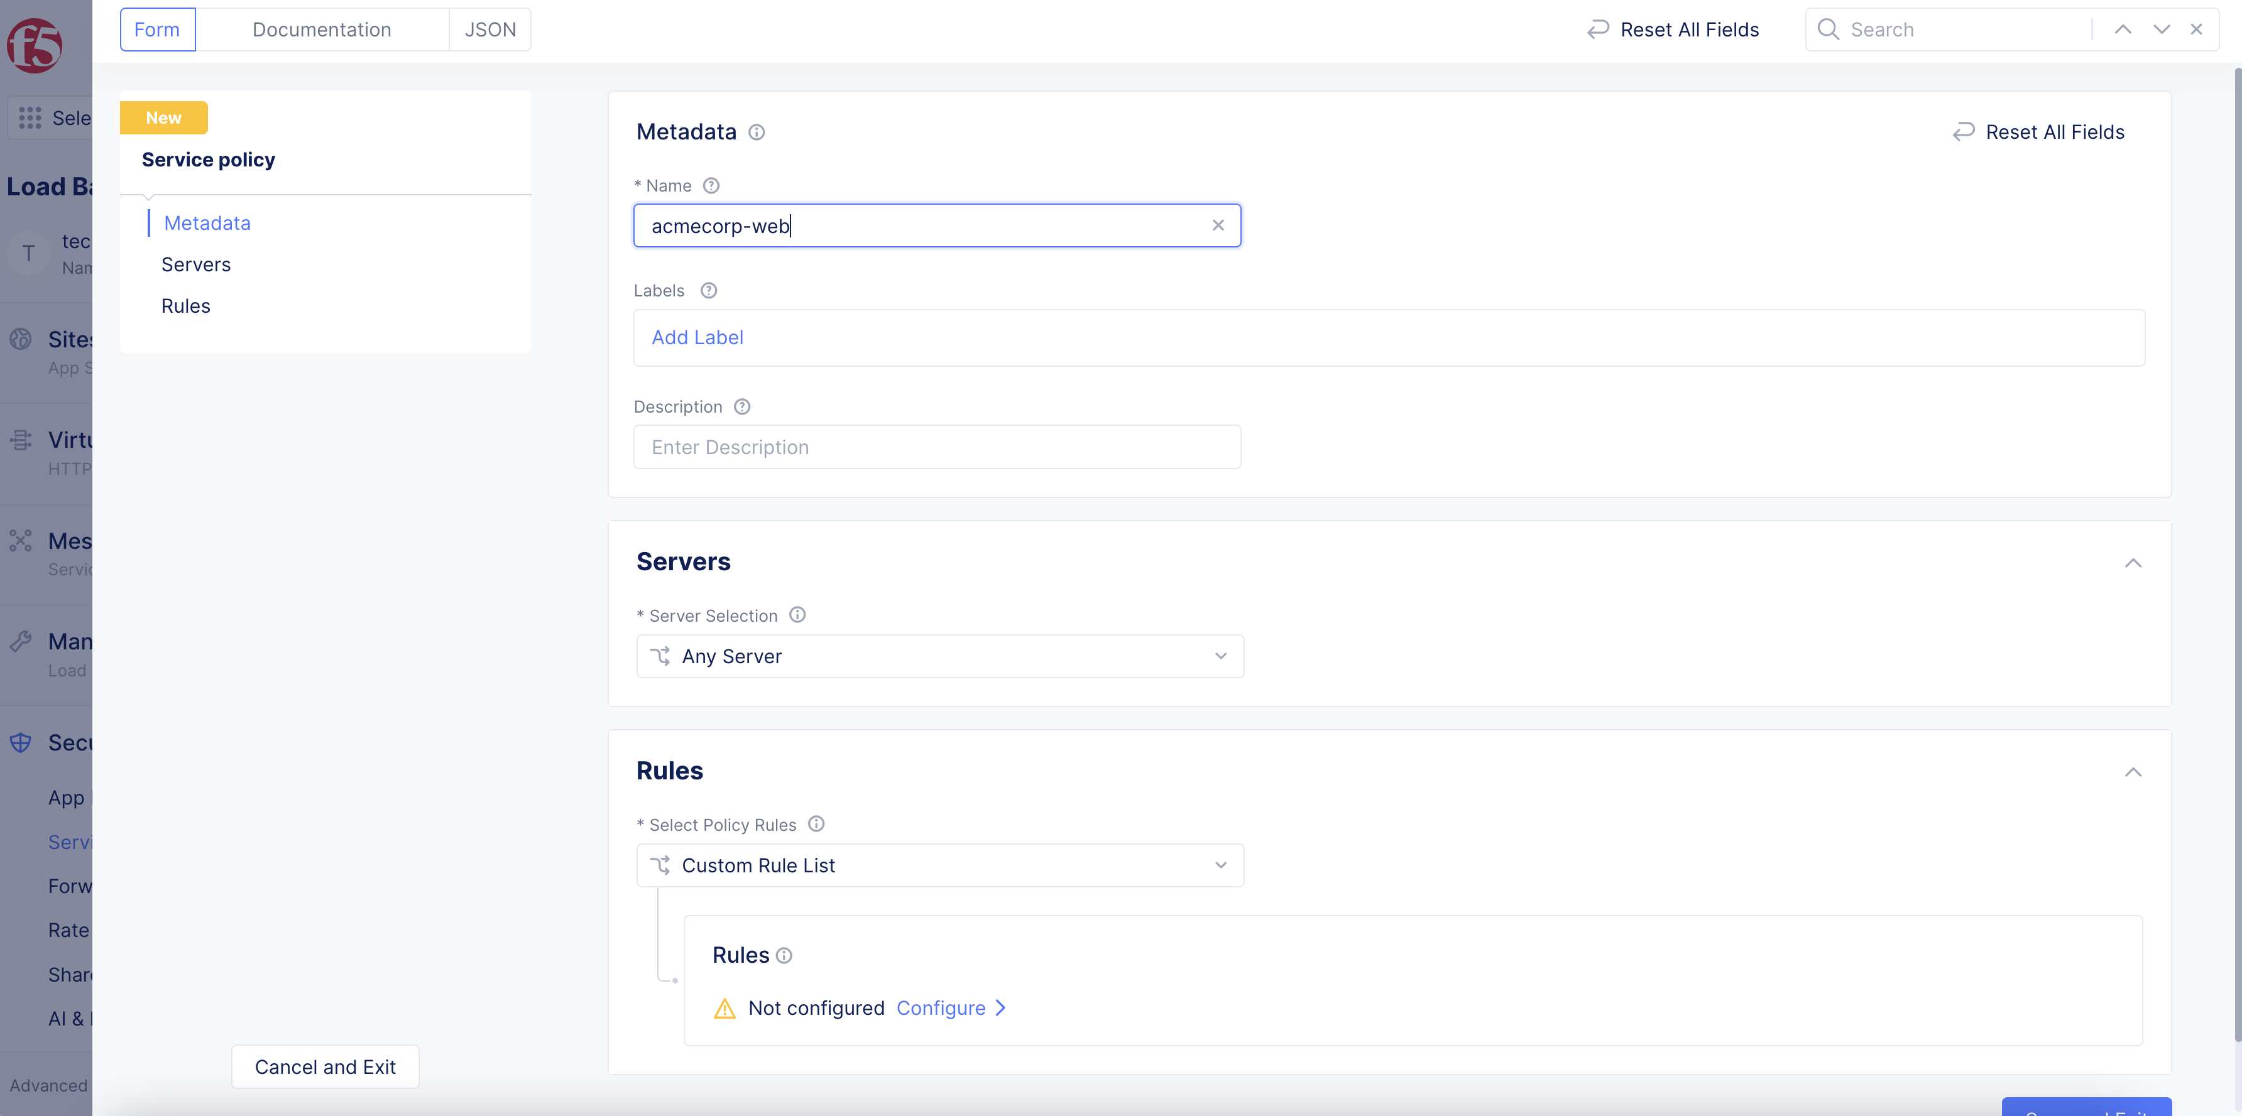Open the Custom Rule List dropdown
Image resolution: width=2242 pixels, height=1116 pixels.
point(939,865)
